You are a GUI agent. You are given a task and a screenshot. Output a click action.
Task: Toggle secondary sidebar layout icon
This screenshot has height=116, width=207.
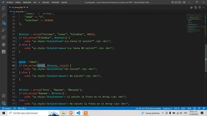(180, 2)
